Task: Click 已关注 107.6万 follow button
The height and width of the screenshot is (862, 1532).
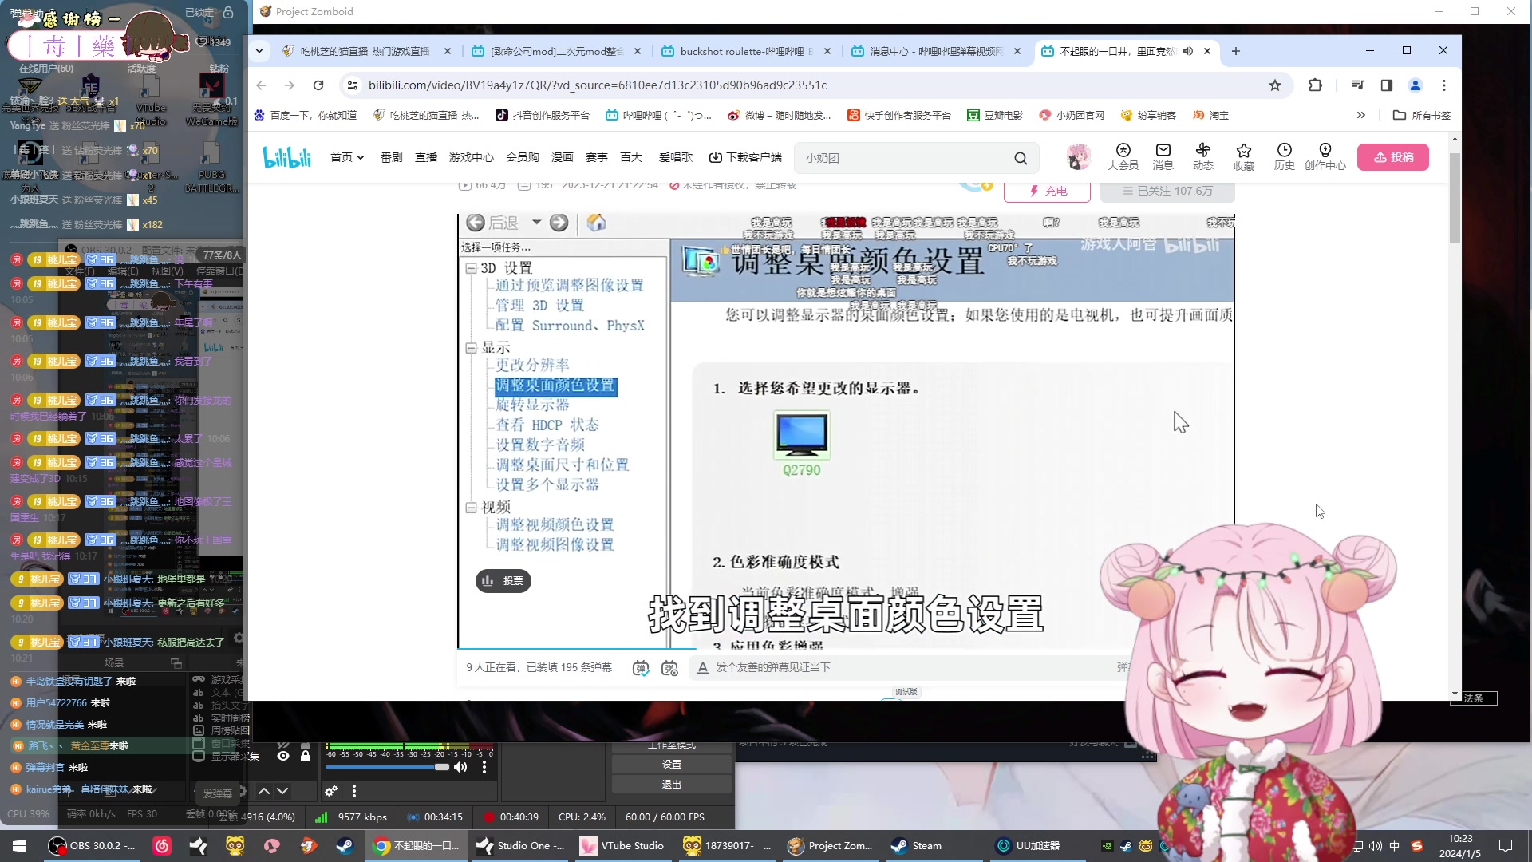Action: pos(1168,192)
